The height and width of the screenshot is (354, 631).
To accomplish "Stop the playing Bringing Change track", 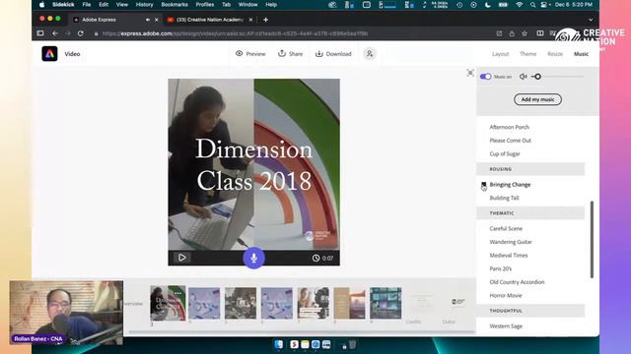I will [x=484, y=185].
